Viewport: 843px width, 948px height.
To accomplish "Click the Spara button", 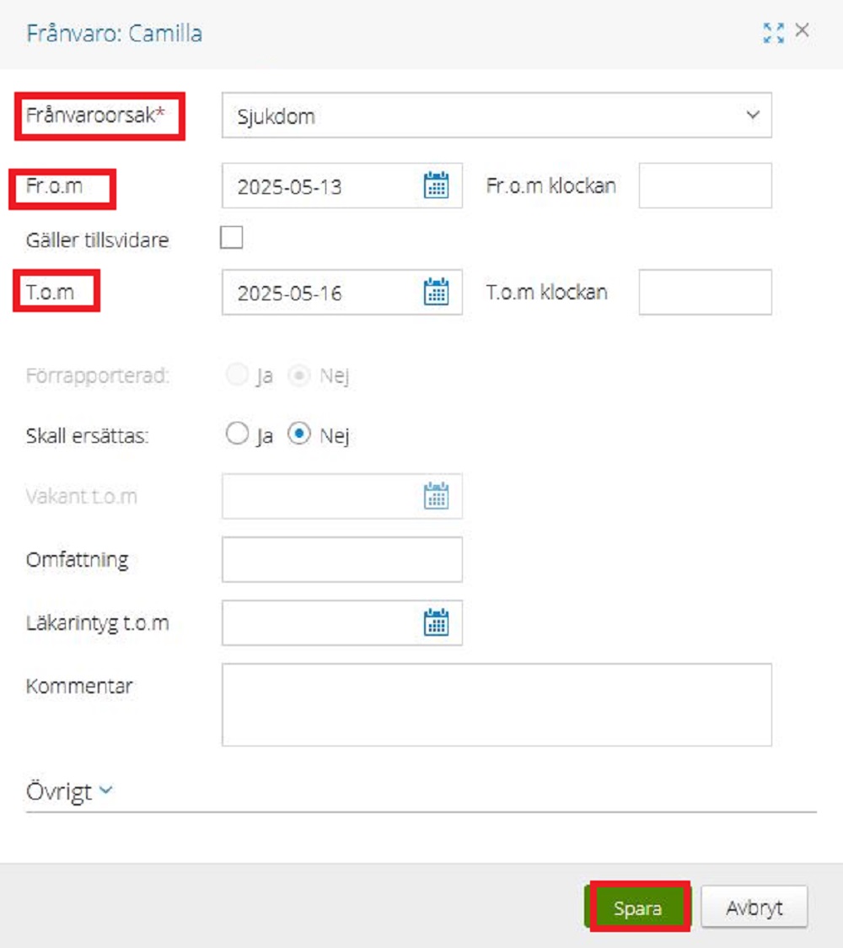I will pyautogui.click(x=638, y=908).
